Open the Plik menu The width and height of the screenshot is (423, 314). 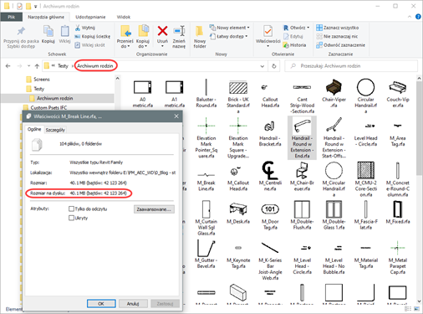pos(12,17)
